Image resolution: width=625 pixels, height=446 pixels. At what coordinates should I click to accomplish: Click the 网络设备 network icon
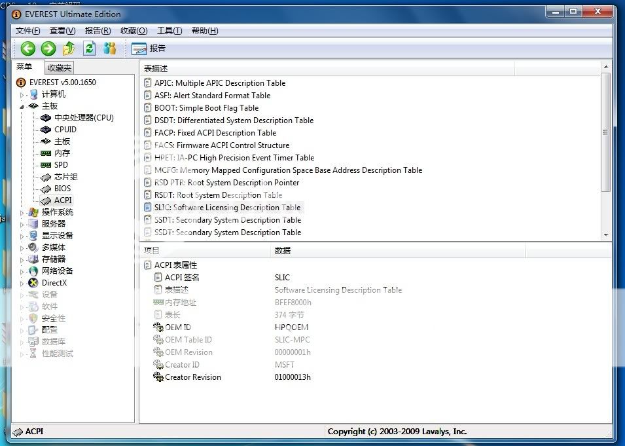pyautogui.click(x=33, y=271)
